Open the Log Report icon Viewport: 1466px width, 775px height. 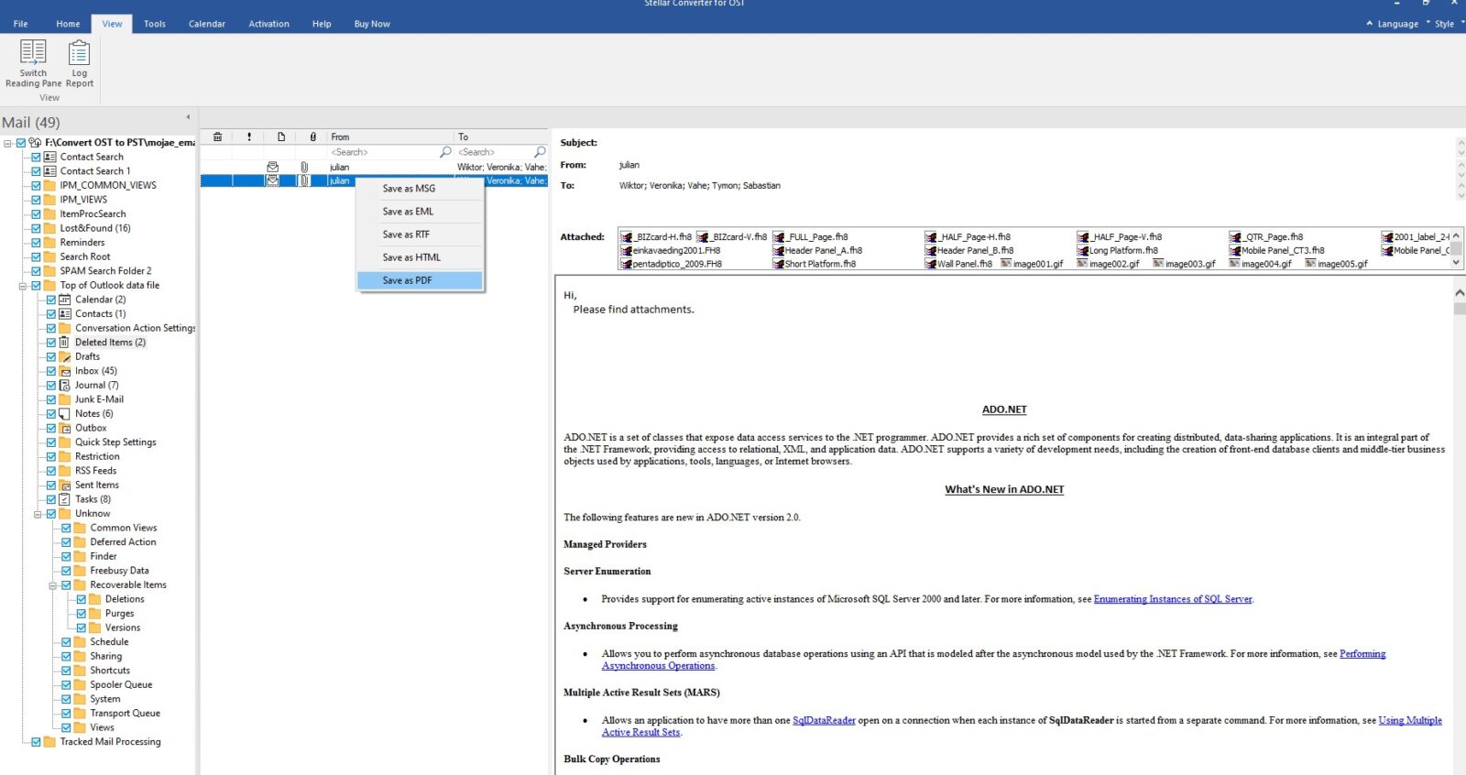tap(80, 52)
